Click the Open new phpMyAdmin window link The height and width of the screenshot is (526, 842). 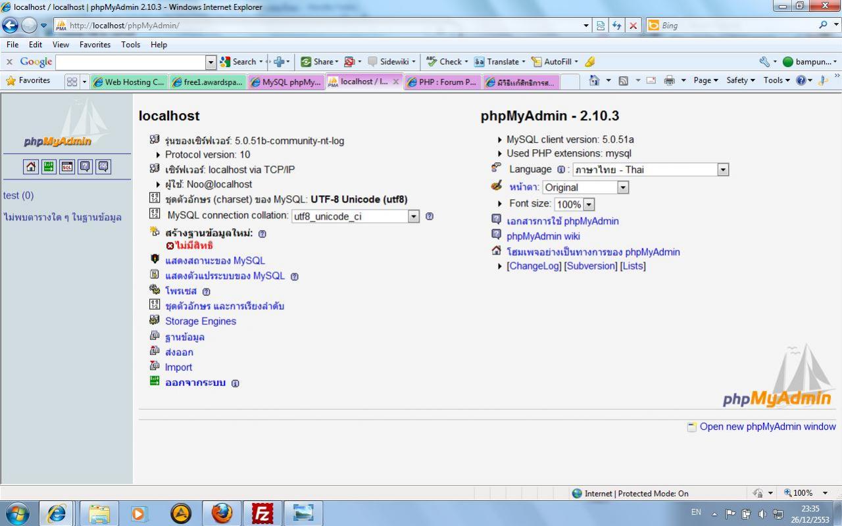coord(768,427)
